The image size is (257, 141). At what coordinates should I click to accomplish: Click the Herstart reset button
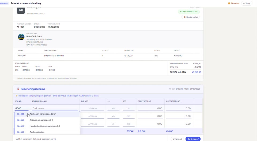point(177,139)
